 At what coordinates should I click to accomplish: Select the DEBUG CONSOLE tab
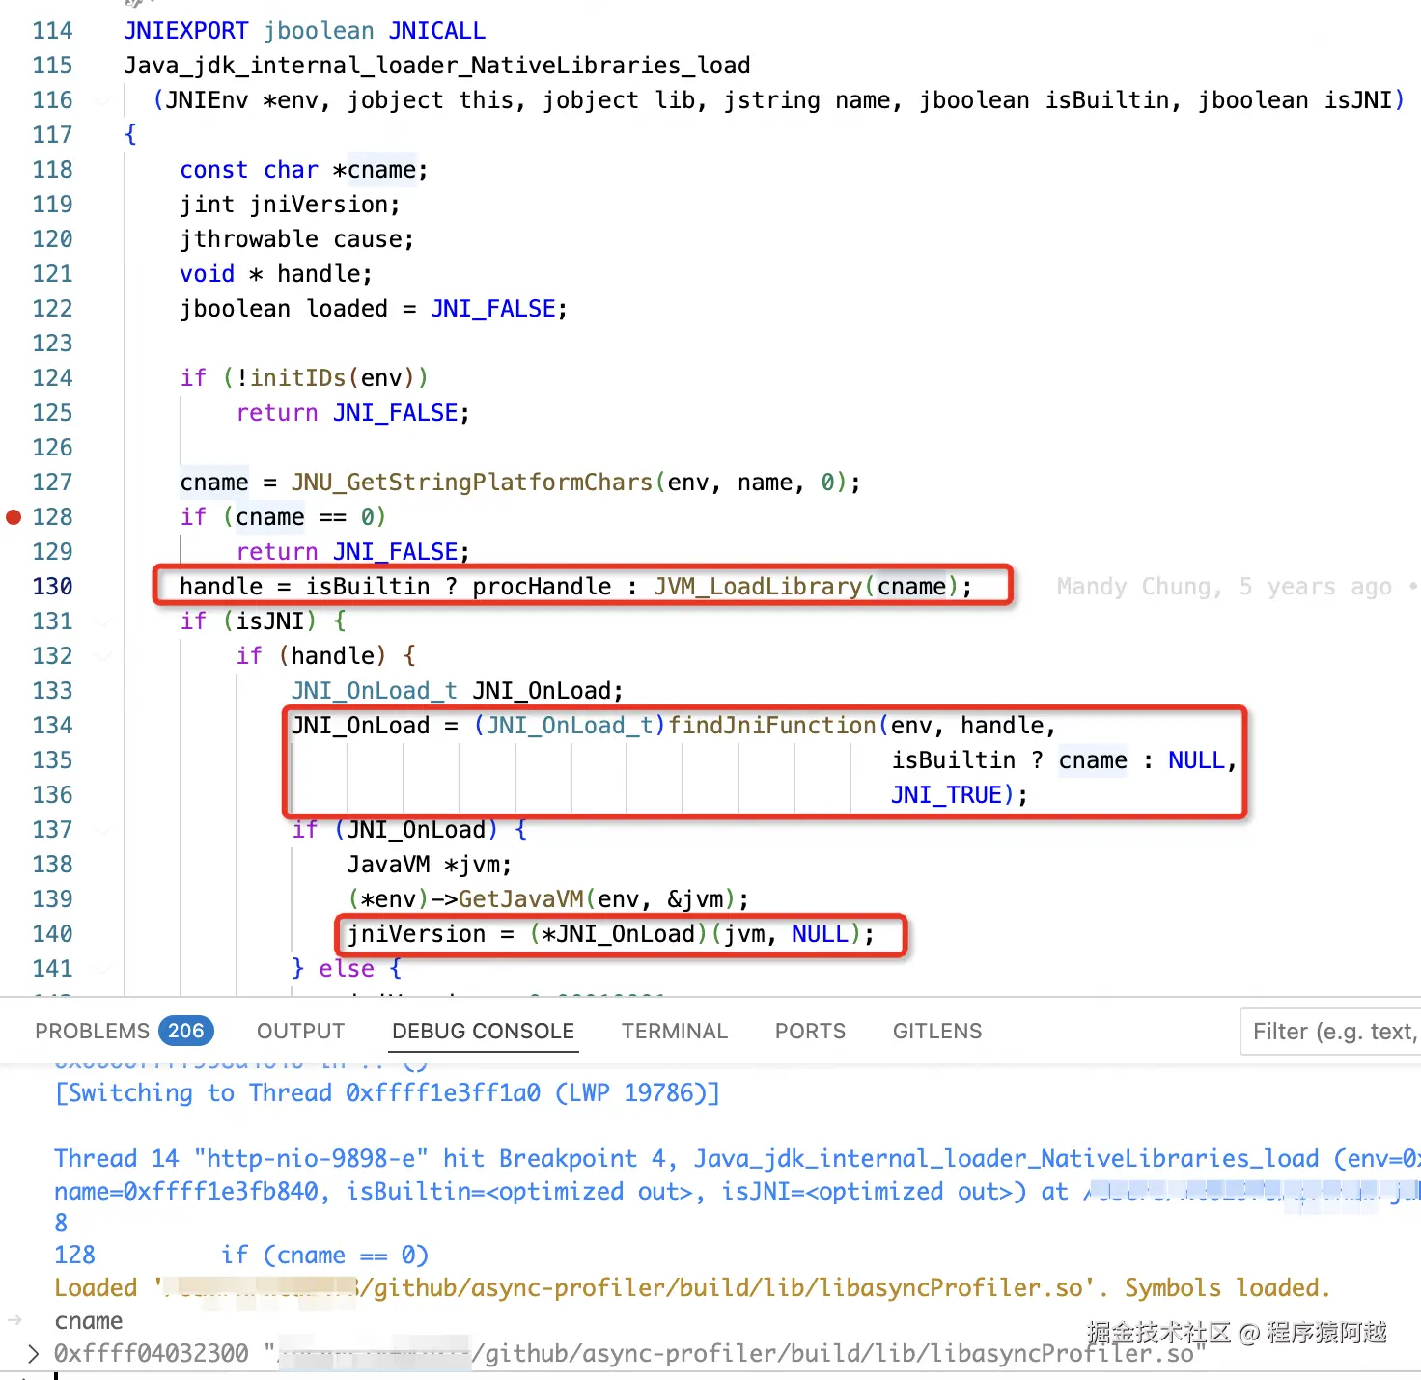coord(484,1031)
